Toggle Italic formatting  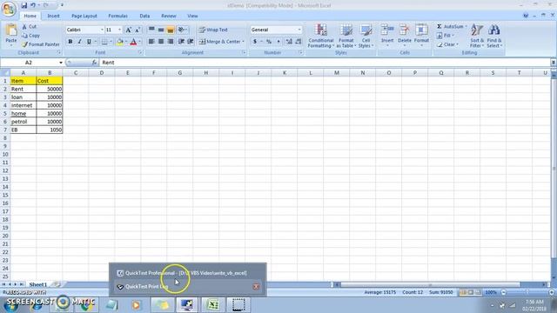pos(79,42)
